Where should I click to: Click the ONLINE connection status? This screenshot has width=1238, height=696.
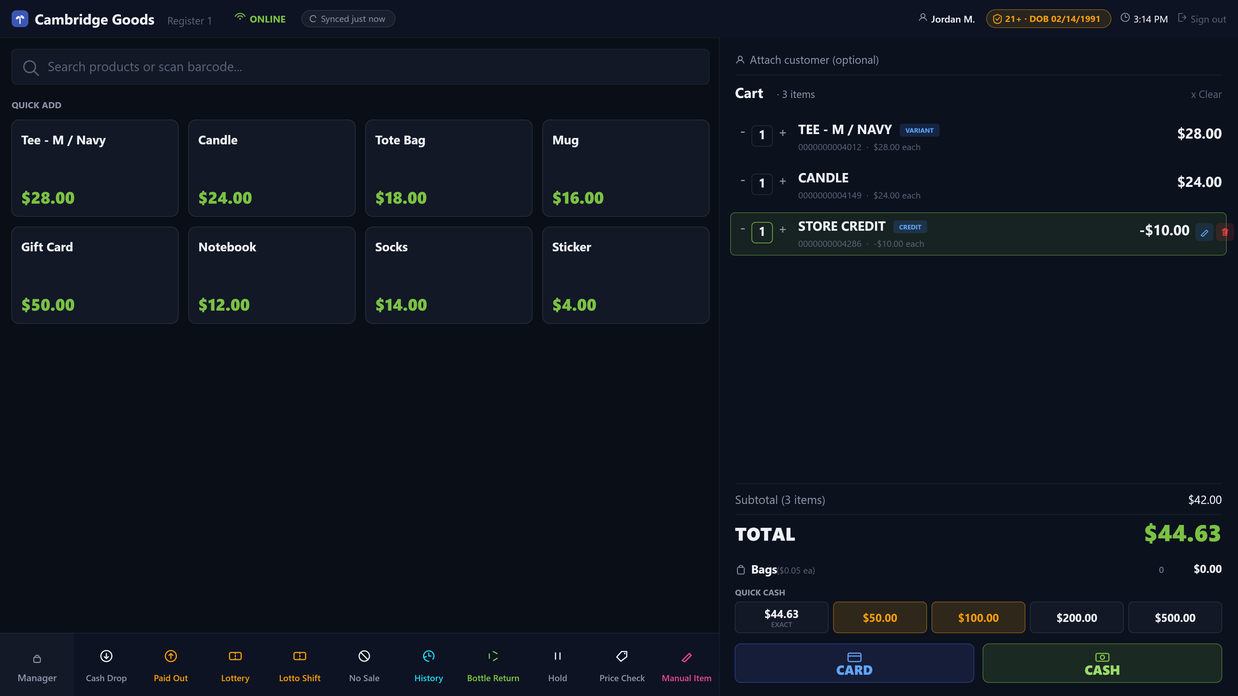(x=260, y=19)
